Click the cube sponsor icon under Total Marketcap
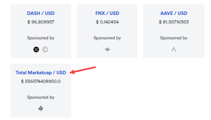 coord(41,109)
